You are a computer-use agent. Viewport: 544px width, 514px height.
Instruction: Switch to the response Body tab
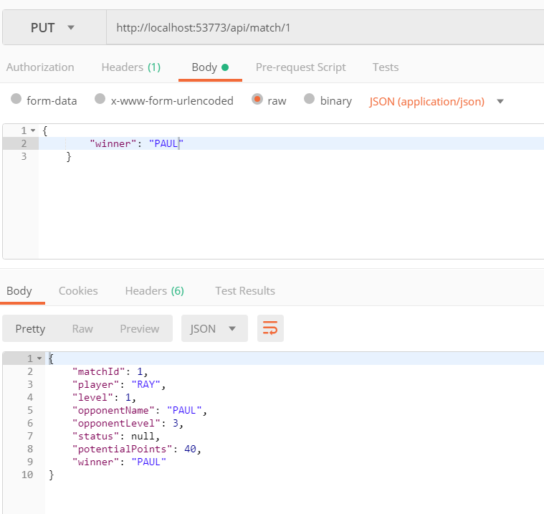tap(19, 291)
